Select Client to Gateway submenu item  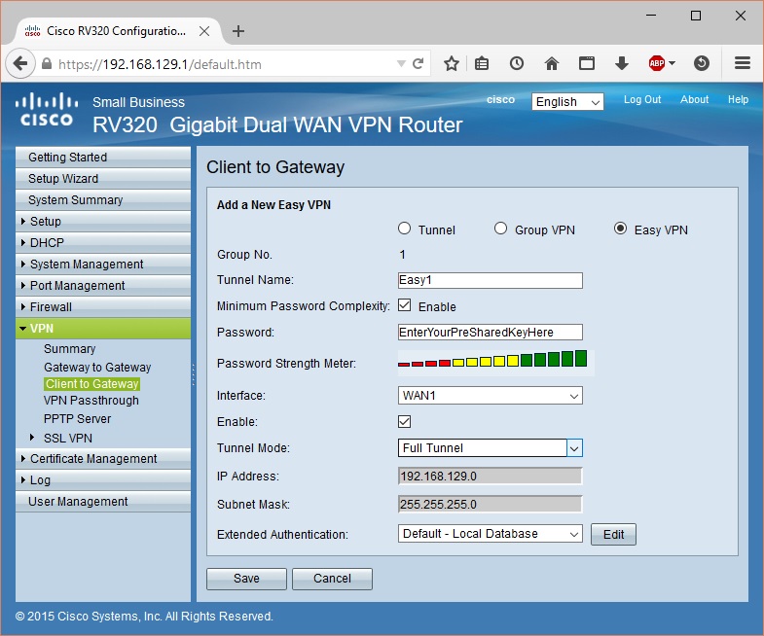coord(92,384)
